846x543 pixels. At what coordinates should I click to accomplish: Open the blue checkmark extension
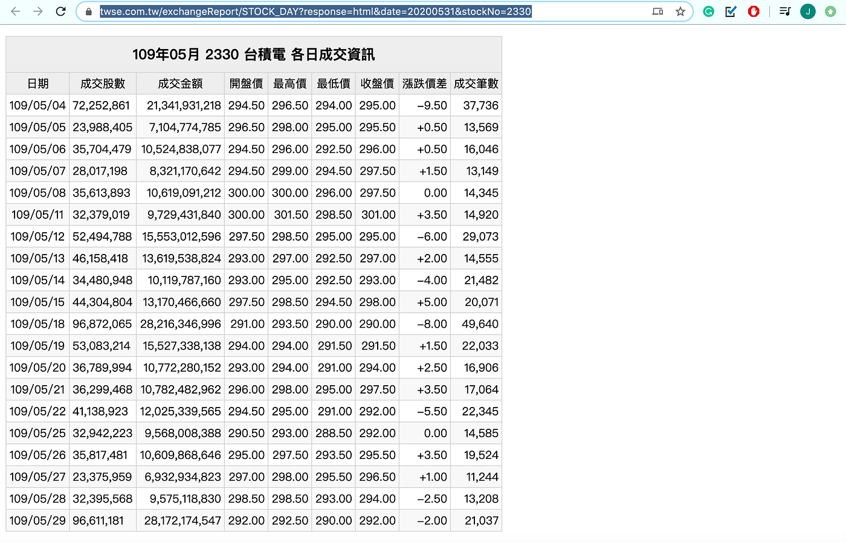(731, 11)
